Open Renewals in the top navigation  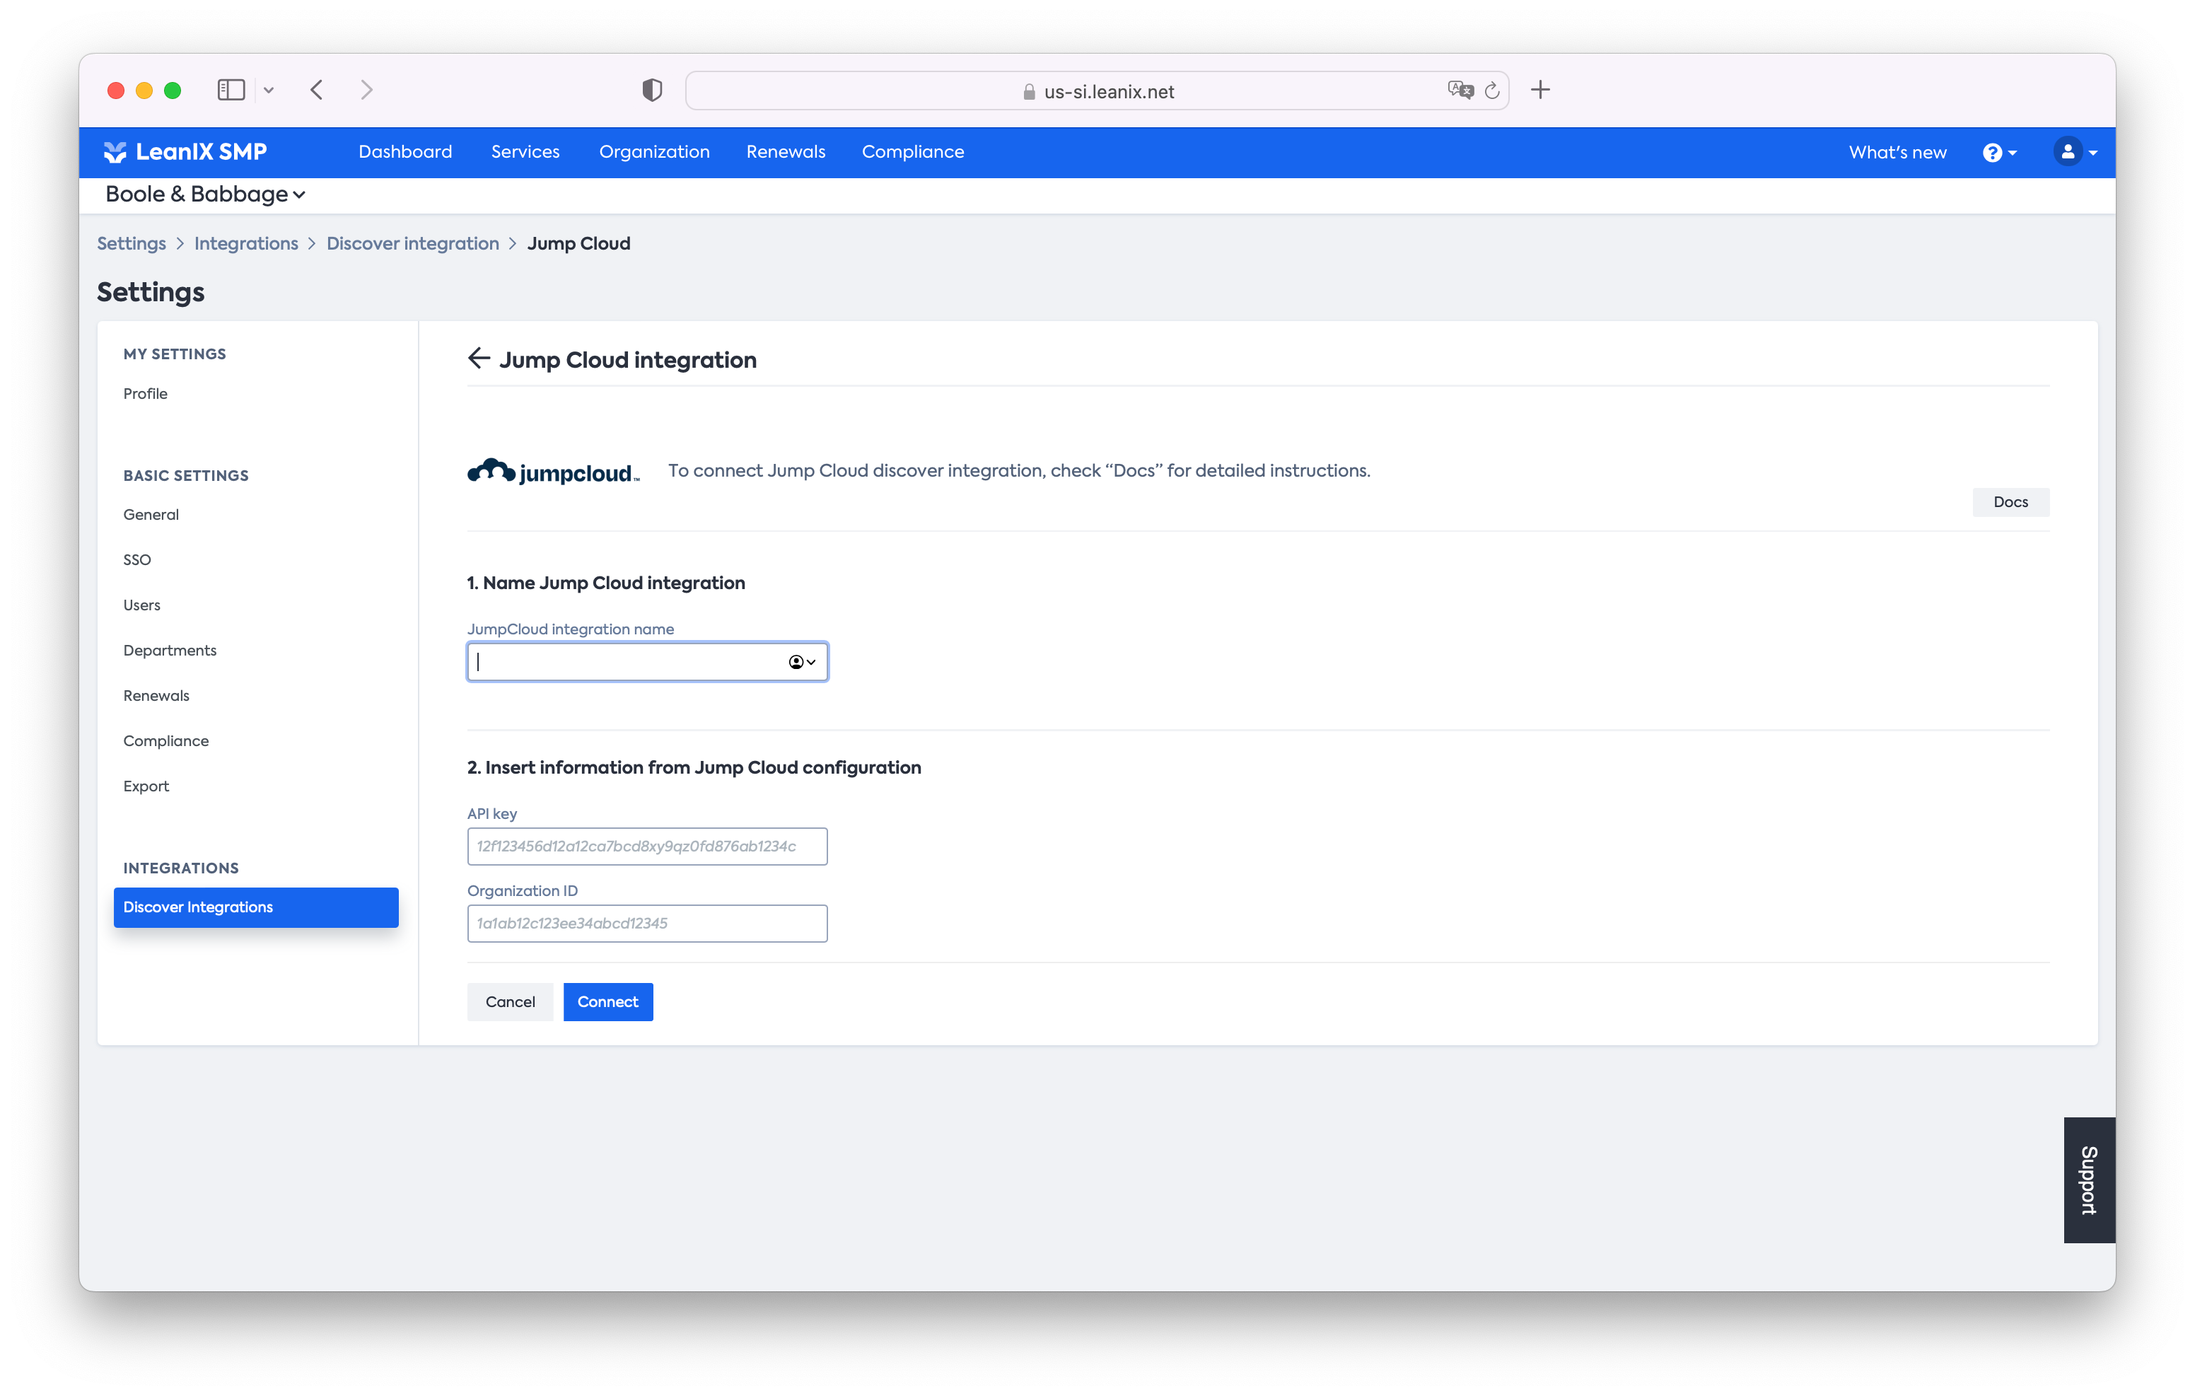pos(786,151)
